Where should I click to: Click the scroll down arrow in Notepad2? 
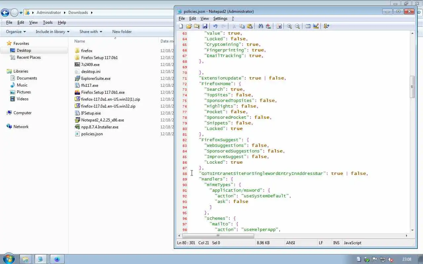[412, 230]
